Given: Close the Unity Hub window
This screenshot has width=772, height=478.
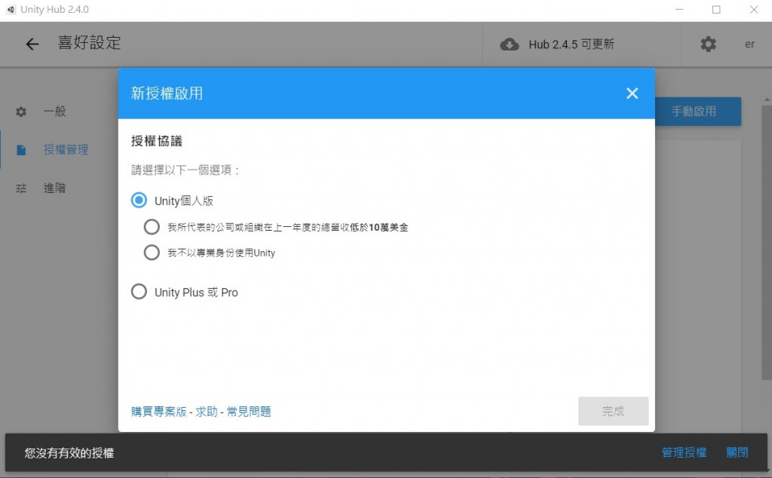Looking at the screenshot, I should (754, 9).
